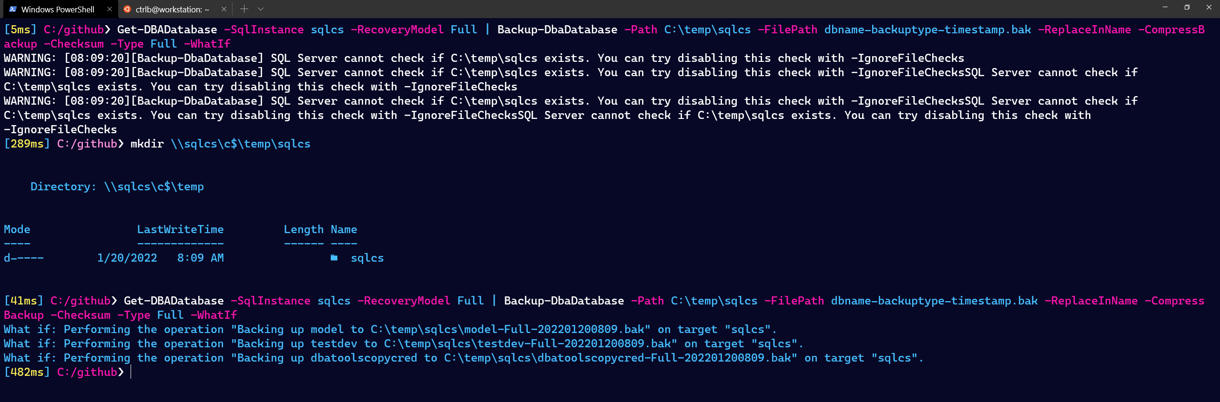
Task: Open a new terminal tab with the plus icon
Action: coord(244,9)
